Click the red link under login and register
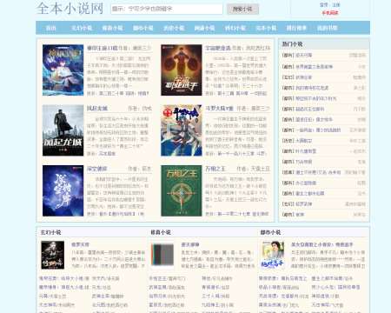 click(x=330, y=13)
